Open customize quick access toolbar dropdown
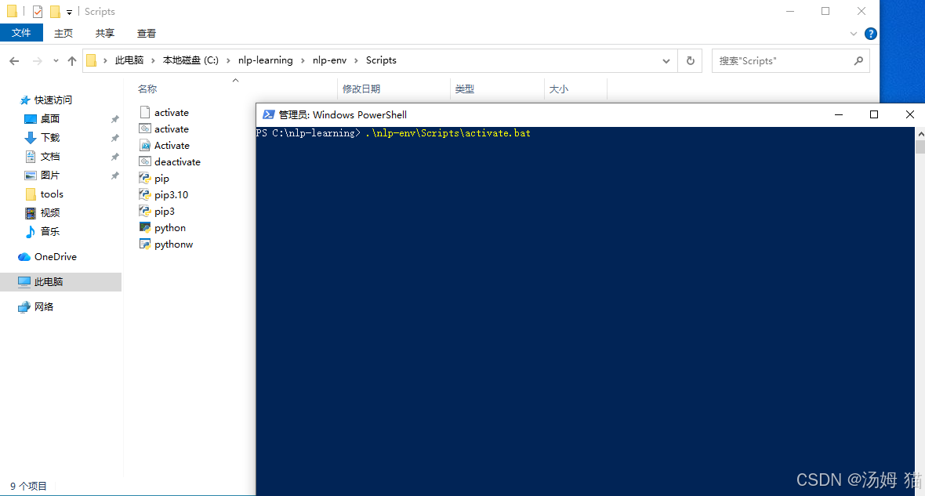The height and width of the screenshot is (496, 925). click(x=69, y=12)
